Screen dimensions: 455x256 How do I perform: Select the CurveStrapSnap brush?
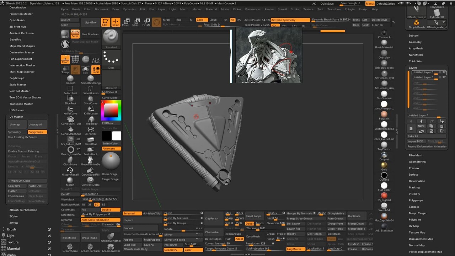pyautogui.click(x=70, y=131)
